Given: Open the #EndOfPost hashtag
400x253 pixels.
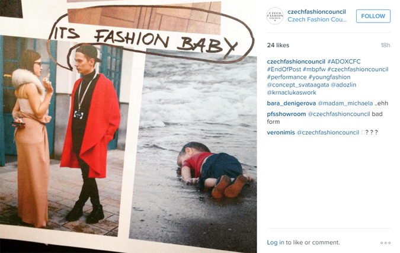Looking at the screenshot, I should (284, 69).
